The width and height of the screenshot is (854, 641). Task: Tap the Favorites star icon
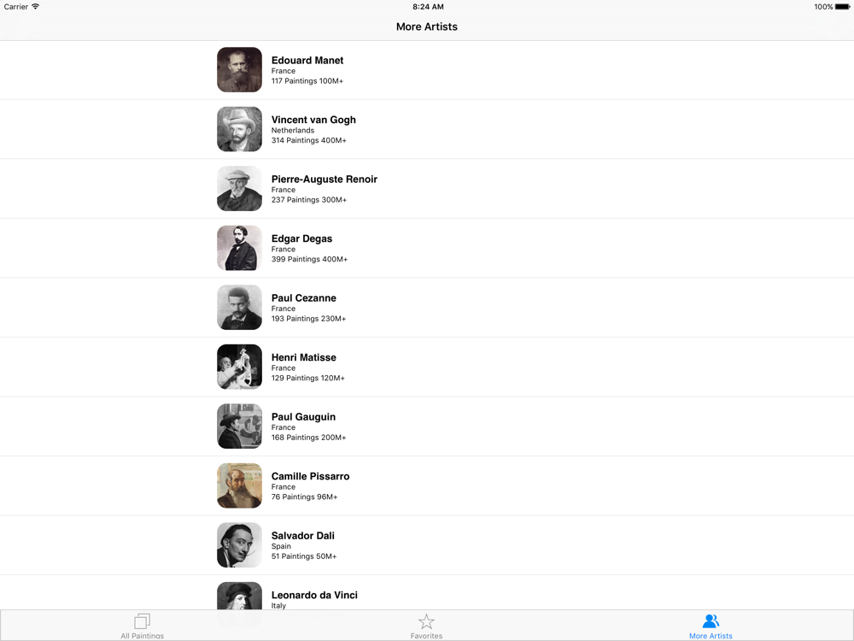(x=426, y=621)
